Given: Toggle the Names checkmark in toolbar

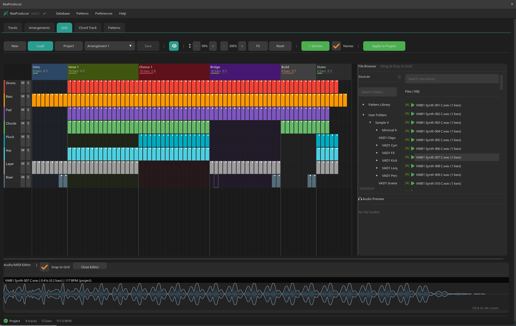Looking at the screenshot, I should [x=336, y=46].
